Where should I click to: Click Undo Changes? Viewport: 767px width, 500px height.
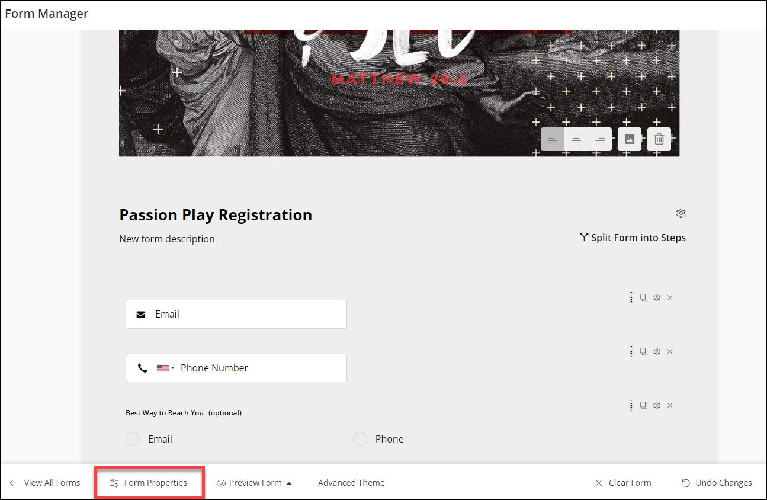(717, 483)
